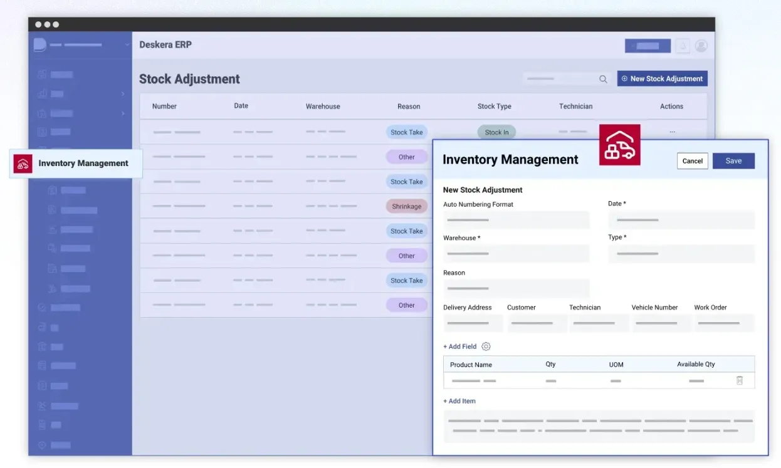Click the search magnifier icon

(x=603, y=79)
